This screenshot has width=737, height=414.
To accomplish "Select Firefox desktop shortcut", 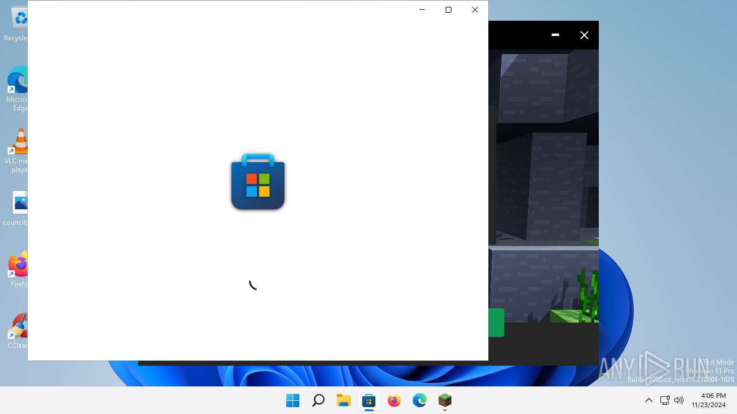I will coord(18,269).
